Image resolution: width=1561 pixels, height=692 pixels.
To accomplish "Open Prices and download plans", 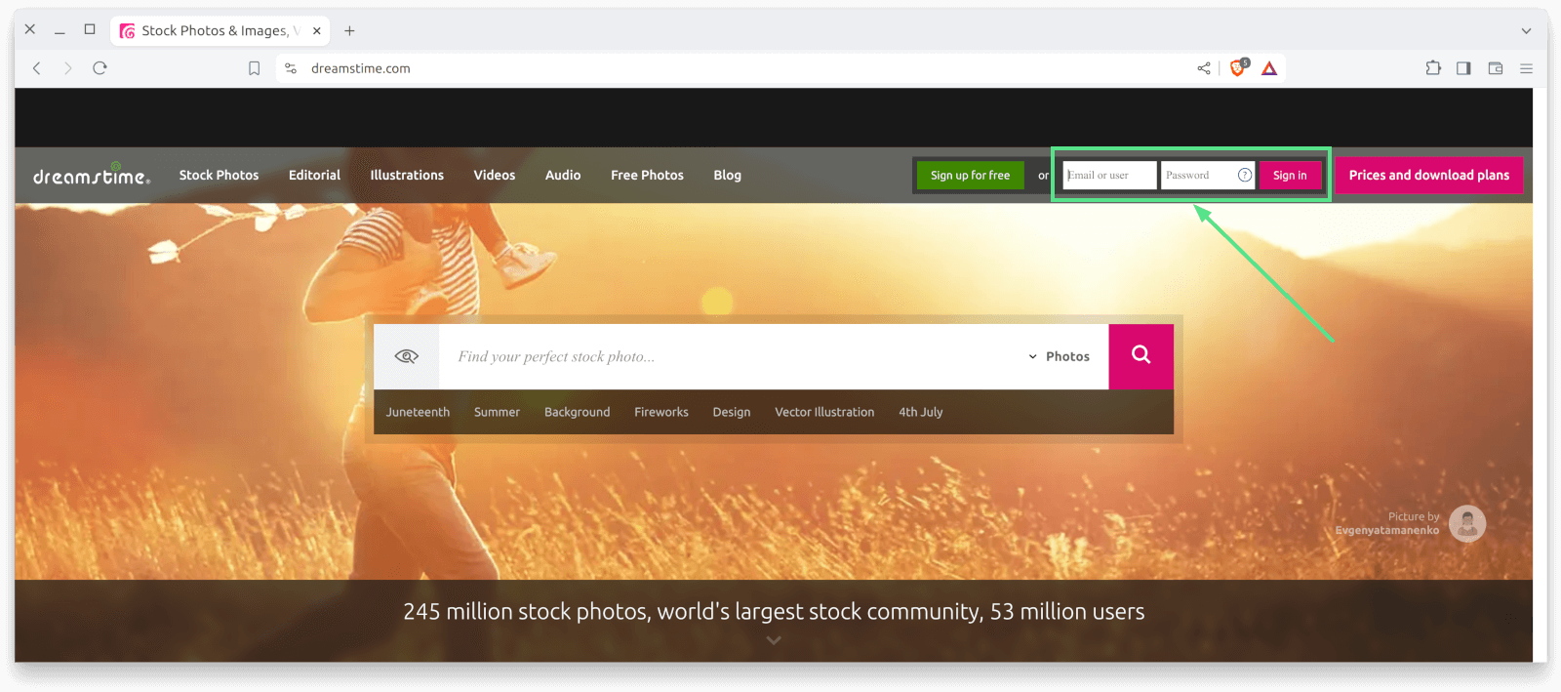I will pyautogui.click(x=1428, y=175).
